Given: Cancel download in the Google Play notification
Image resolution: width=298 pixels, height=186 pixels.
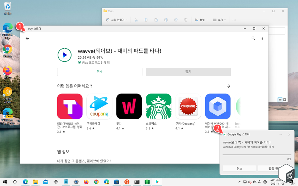Looking at the screenshot, I should [x=239, y=168].
